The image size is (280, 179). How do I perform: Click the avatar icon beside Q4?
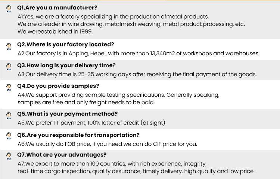pos(9,87)
